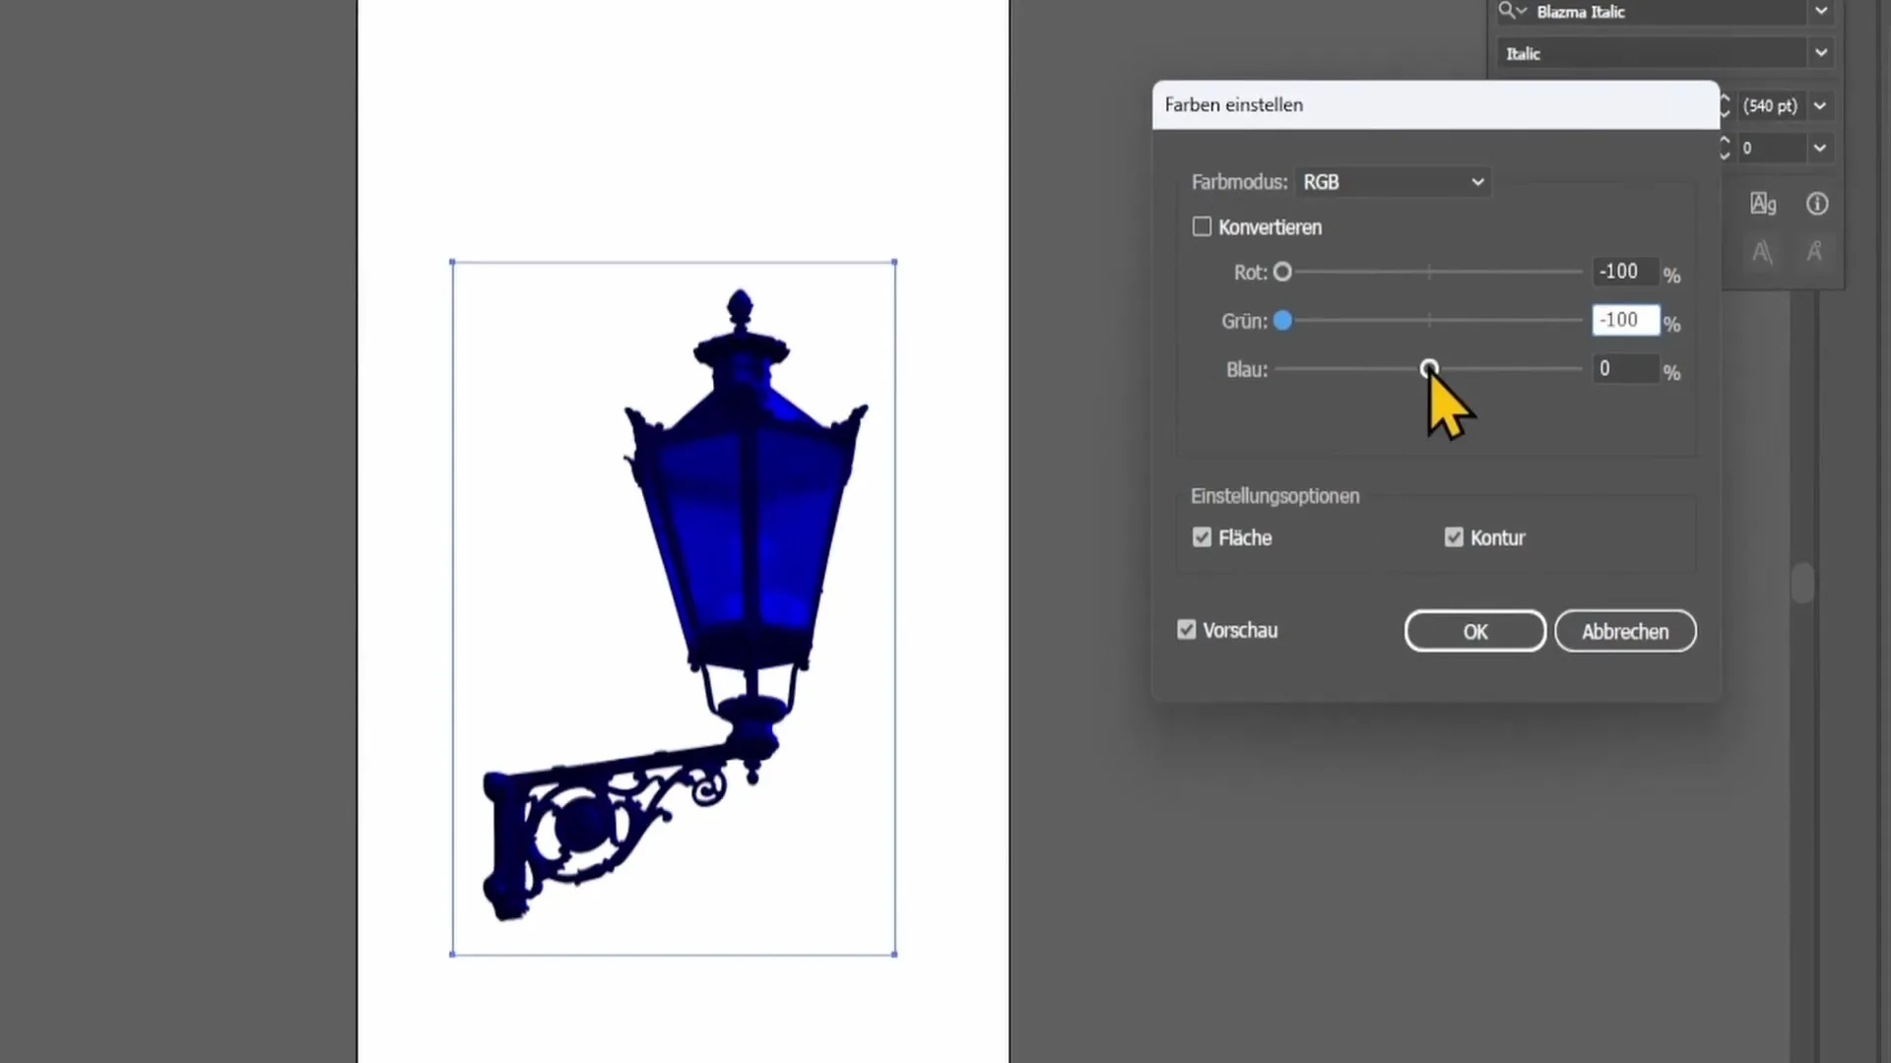Open the dropdown arrow next to value 0

pos(1820,148)
